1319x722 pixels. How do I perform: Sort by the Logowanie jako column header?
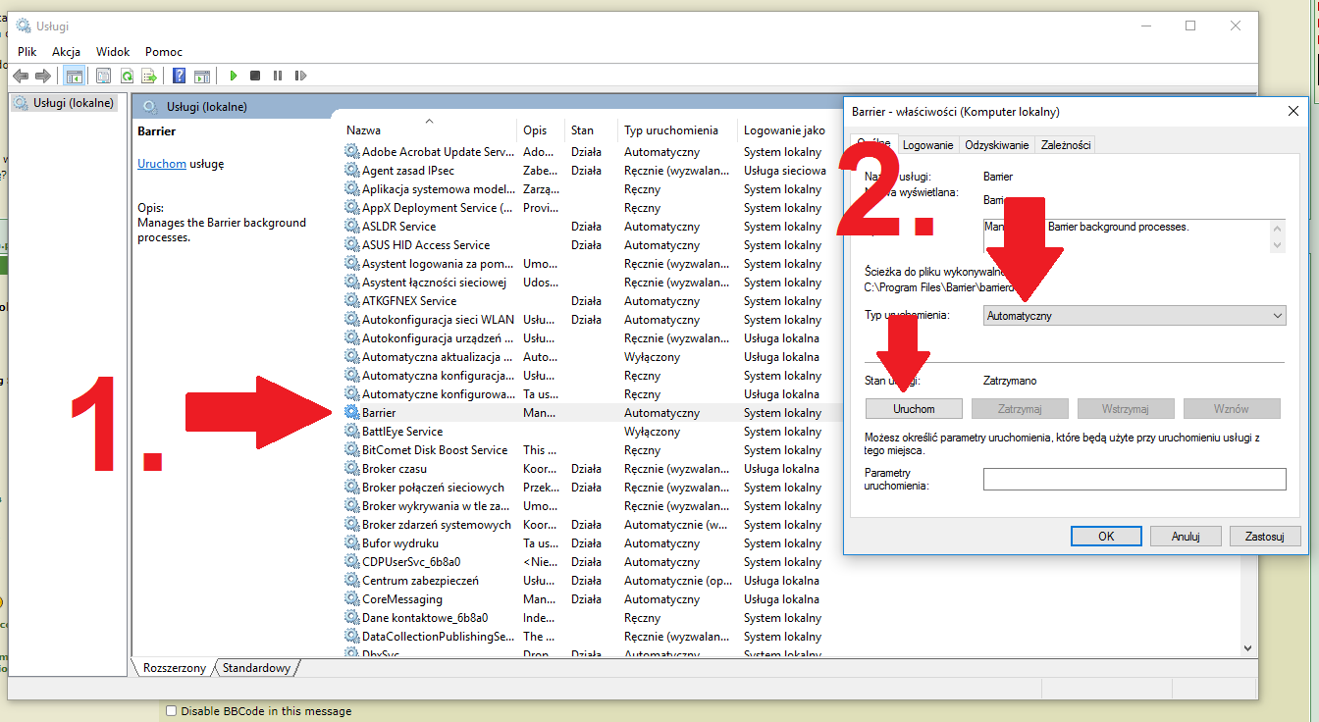784,130
